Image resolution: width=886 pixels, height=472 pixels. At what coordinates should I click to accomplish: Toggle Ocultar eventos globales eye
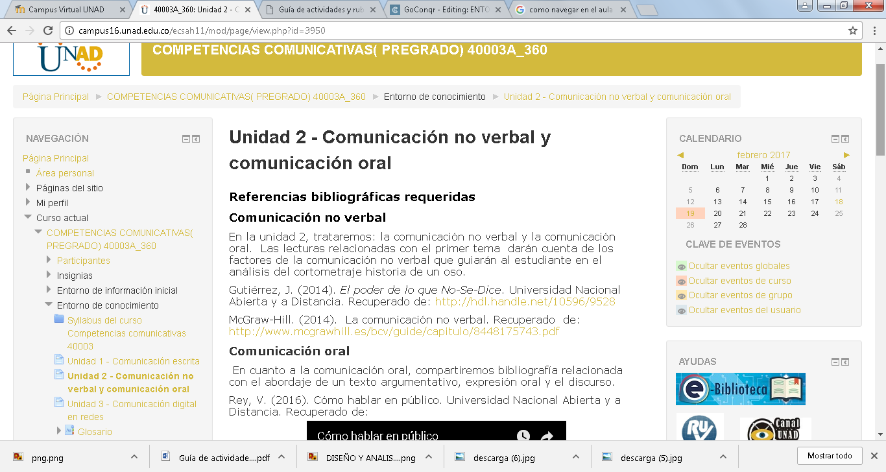(681, 266)
